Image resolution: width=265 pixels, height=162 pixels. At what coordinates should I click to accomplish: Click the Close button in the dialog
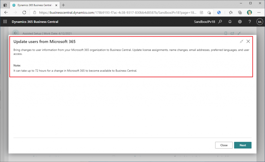[x=224, y=145]
